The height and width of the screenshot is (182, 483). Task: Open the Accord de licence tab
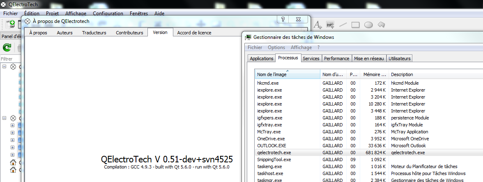coord(194,33)
